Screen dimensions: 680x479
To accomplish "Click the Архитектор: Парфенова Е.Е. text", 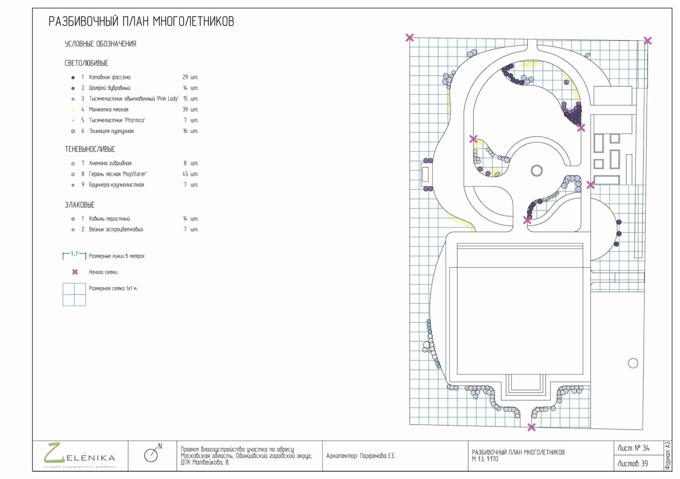I will pos(361,456).
